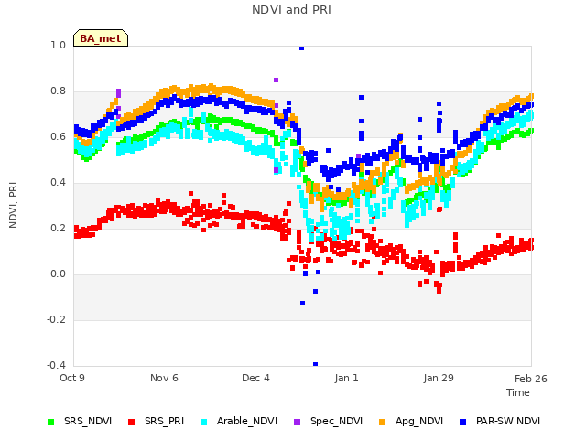This screenshot has width=586, height=439.
Task: Click the blue outlier point at 1.0
Action: (x=301, y=48)
